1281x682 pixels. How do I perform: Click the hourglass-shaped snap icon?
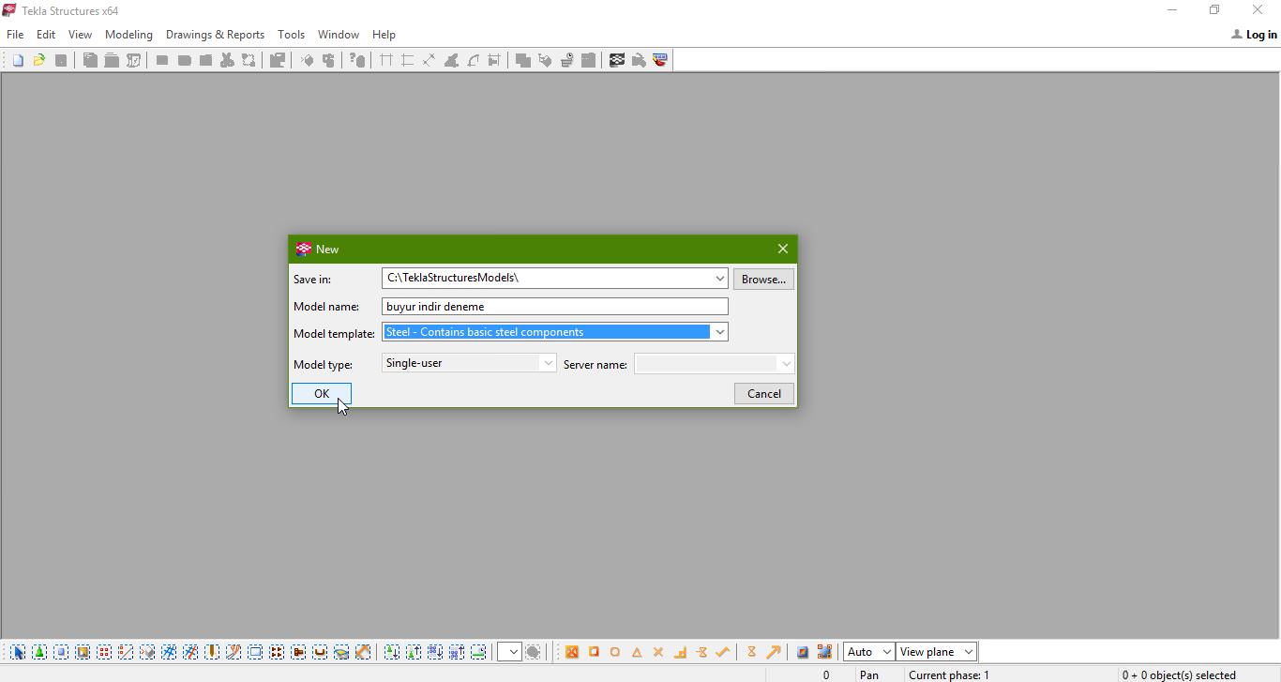(751, 652)
